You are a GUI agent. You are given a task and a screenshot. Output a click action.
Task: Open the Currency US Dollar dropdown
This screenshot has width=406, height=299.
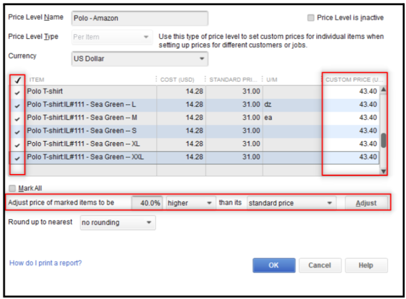click(140, 59)
